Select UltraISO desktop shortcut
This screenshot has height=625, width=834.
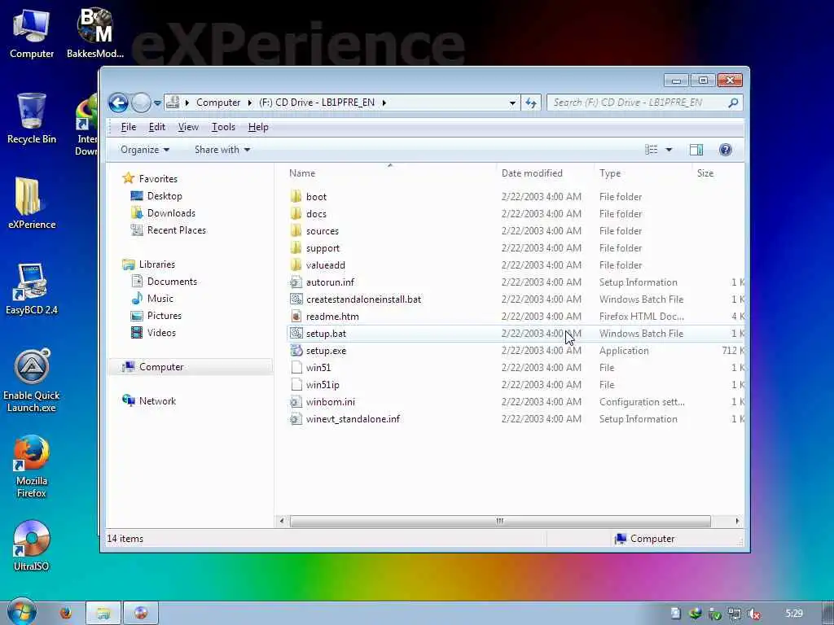(x=32, y=545)
